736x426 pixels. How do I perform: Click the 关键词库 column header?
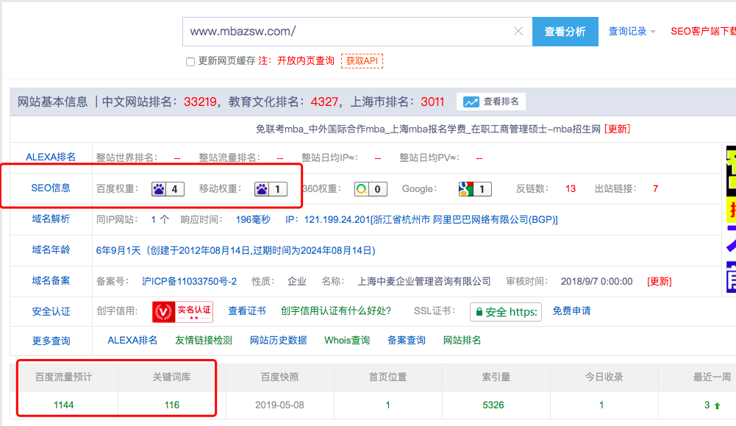172,377
